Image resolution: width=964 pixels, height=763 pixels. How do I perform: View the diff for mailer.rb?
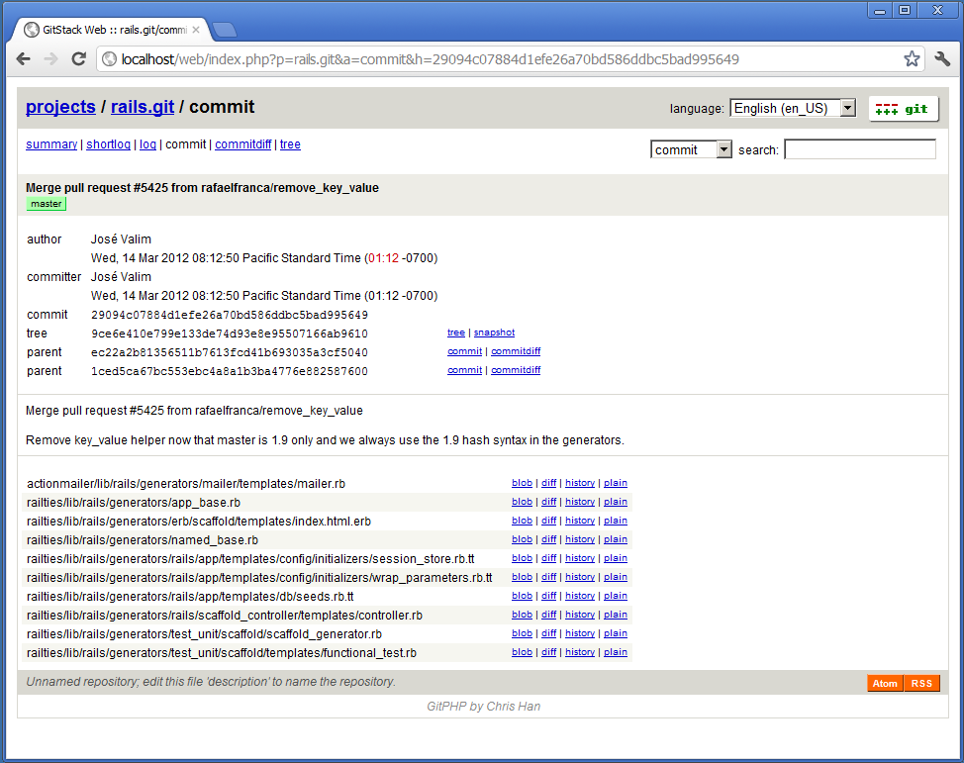548,482
